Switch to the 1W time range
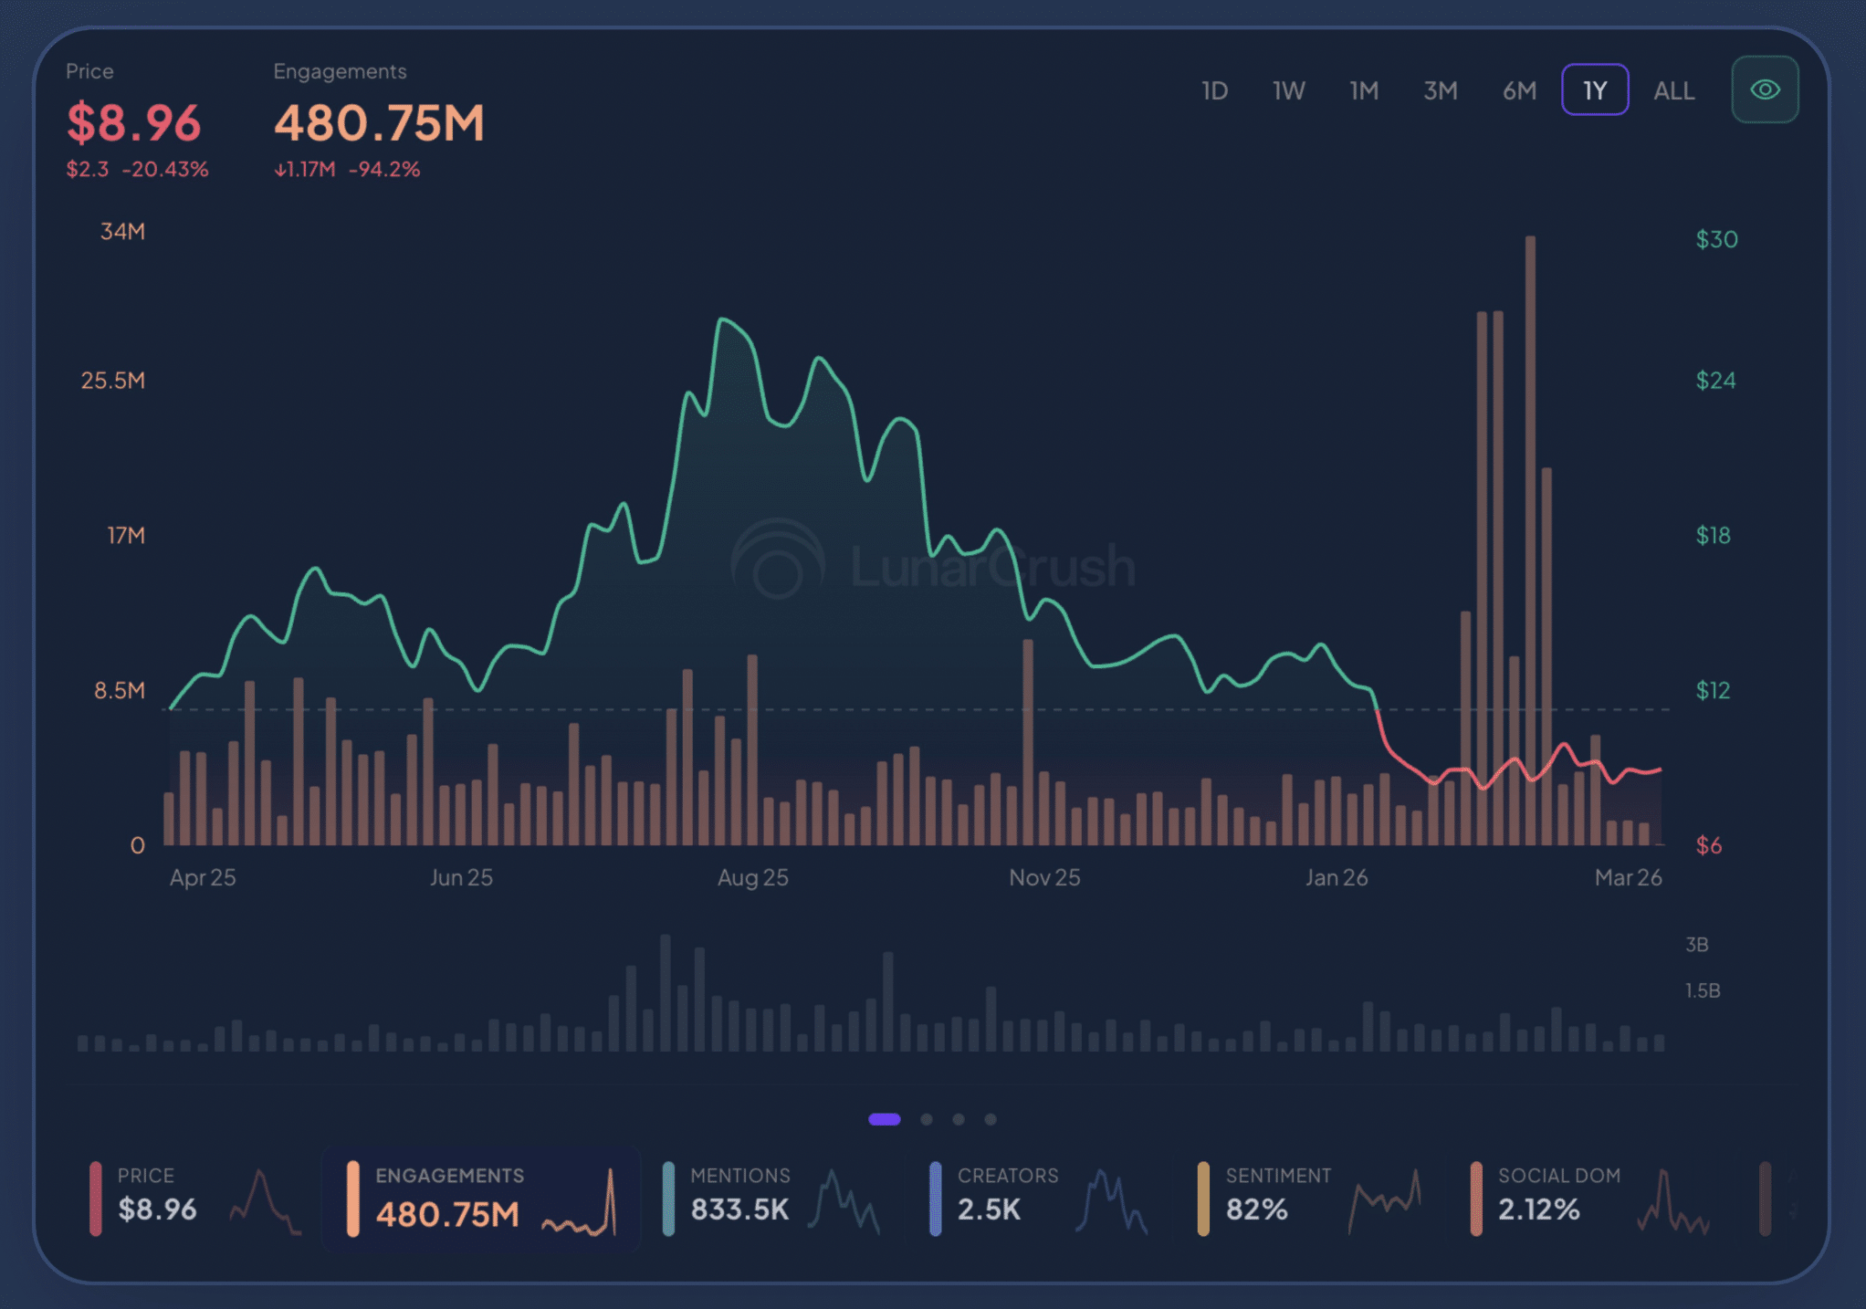 [1288, 89]
